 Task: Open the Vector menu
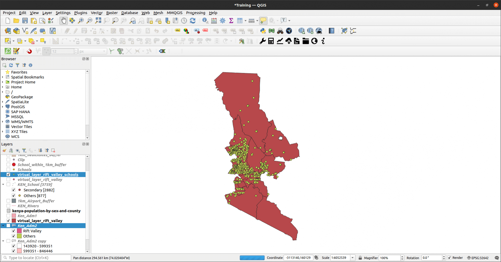click(x=97, y=13)
